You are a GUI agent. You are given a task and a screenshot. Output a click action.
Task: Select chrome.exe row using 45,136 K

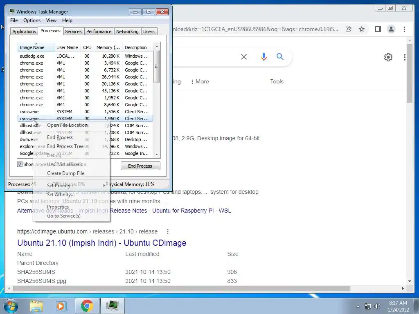85,91
